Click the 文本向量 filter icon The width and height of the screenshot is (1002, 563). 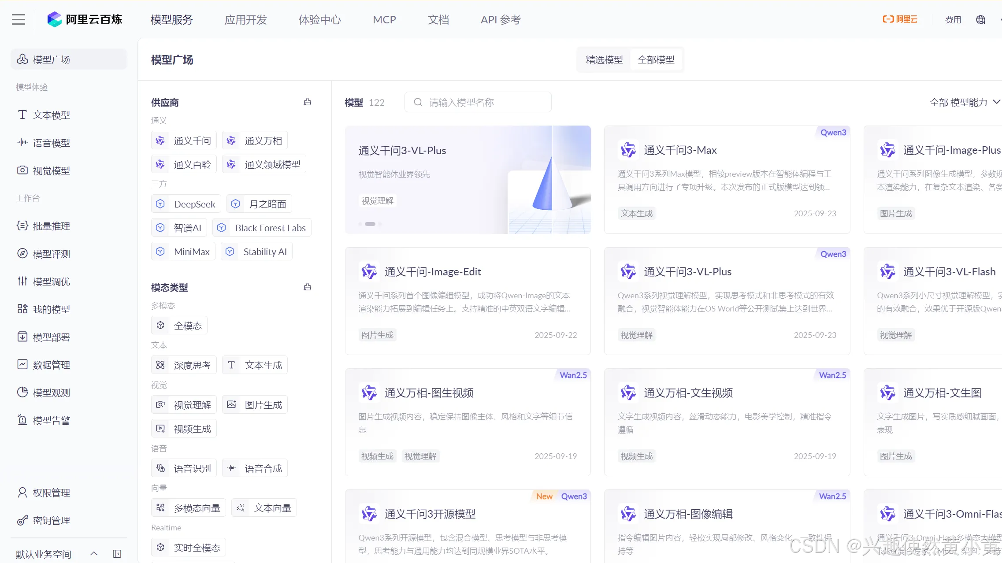(x=241, y=507)
